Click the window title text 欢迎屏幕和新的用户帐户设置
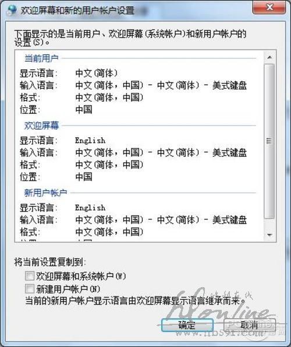Viewport: 291px width, 347px height. pyautogui.click(x=77, y=10)
